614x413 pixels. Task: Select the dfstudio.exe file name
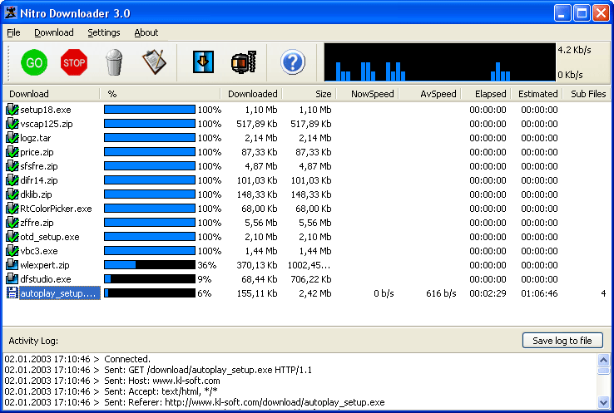[46, 279]
